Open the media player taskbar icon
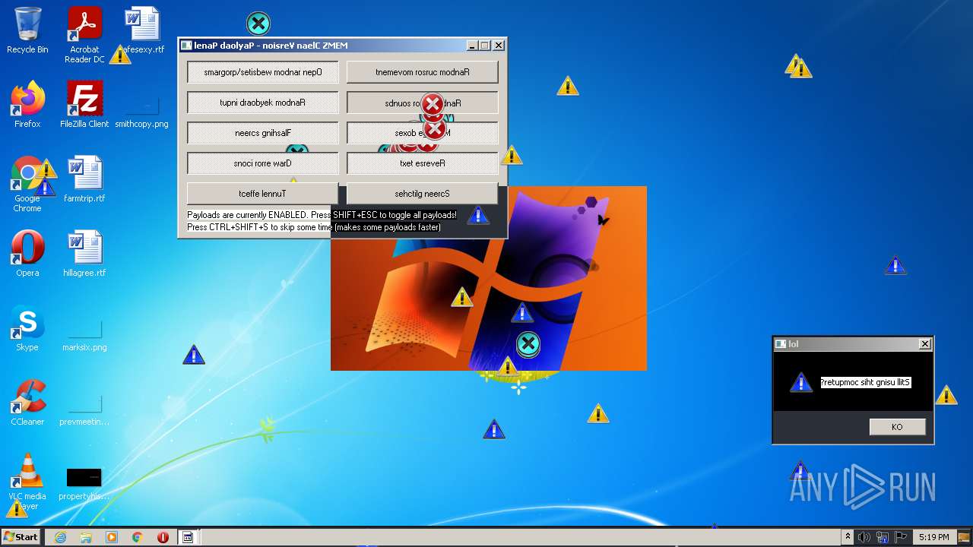 point(112,537)
